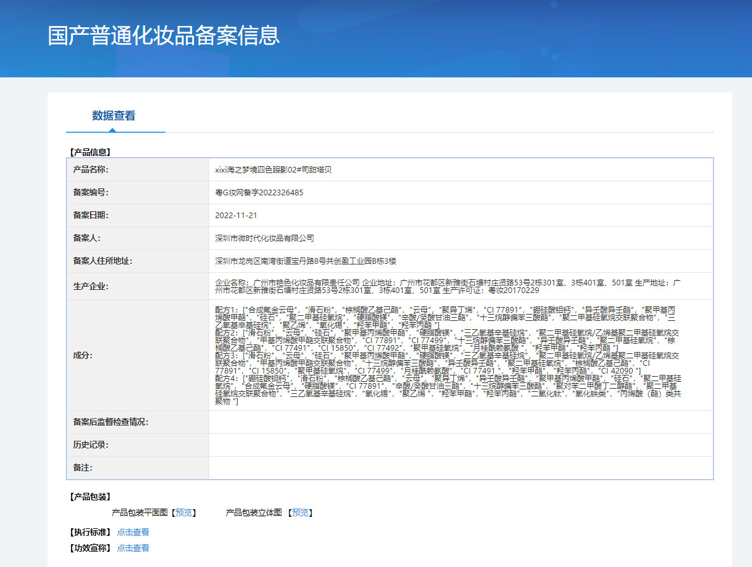Click the 生产企业 details text

[448, 287]
